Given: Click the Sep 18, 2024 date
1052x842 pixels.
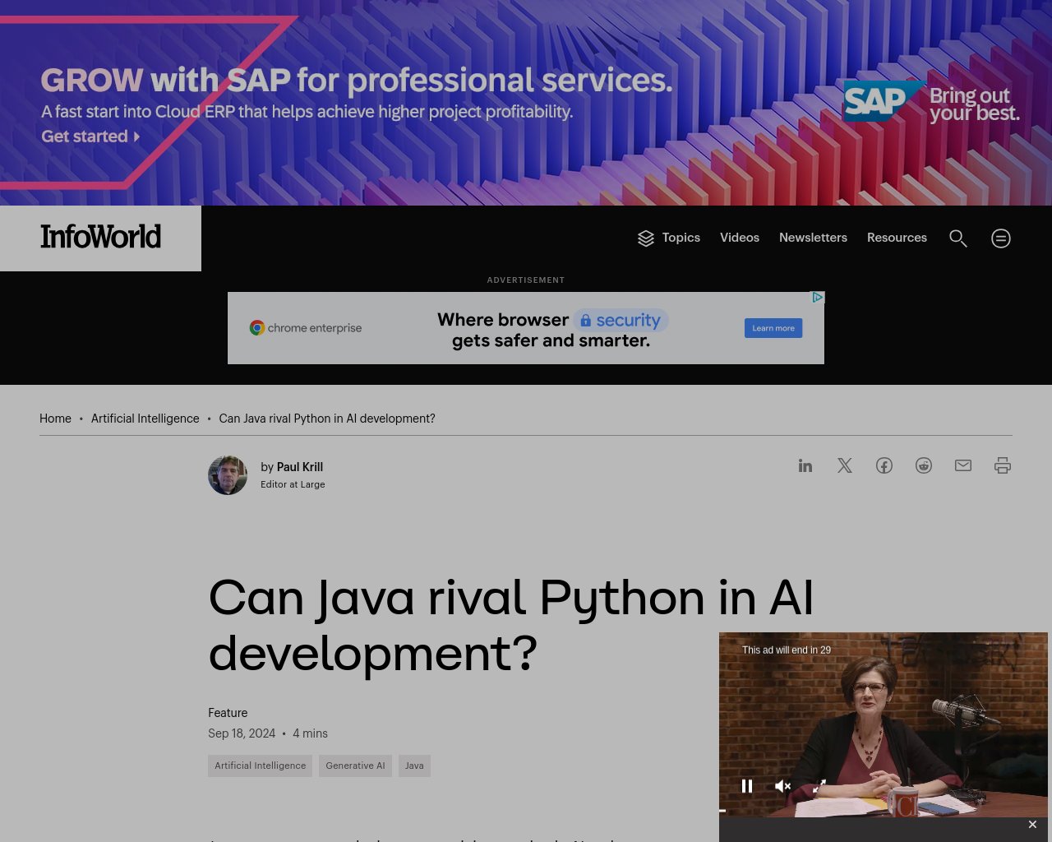Looking at the screenshot, I should [x=242, y=733].
